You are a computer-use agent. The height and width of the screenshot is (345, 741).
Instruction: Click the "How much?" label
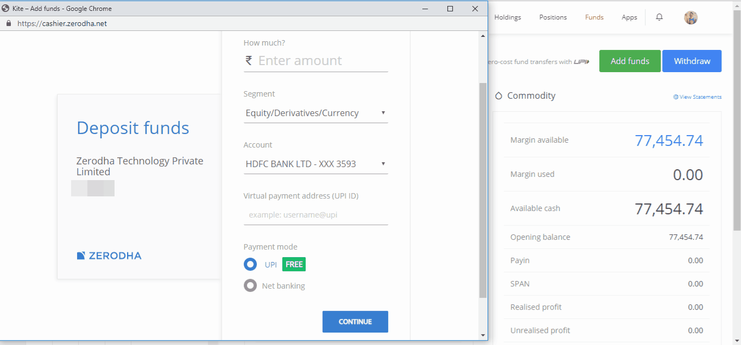tap(264, 43)
